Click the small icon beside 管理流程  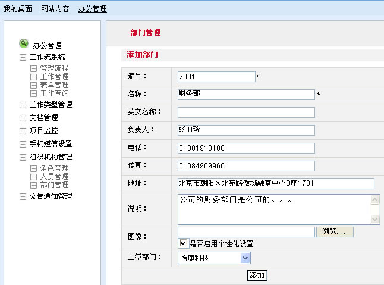tap(34, 69)
